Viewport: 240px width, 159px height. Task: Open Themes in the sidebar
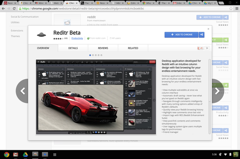(15, 36)
